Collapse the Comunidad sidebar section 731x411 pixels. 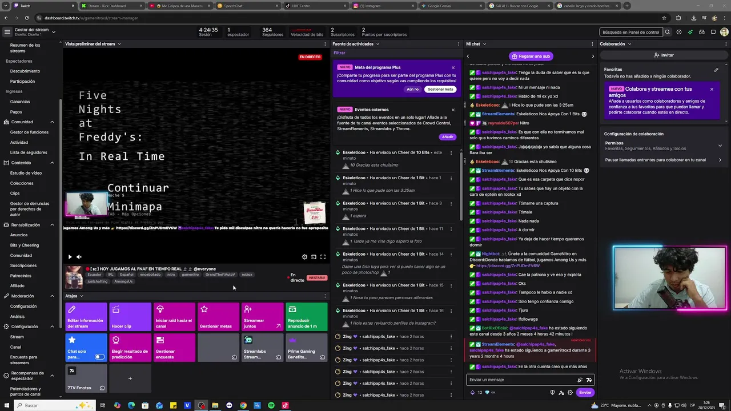pyautogui.click(x=52, y=122)
